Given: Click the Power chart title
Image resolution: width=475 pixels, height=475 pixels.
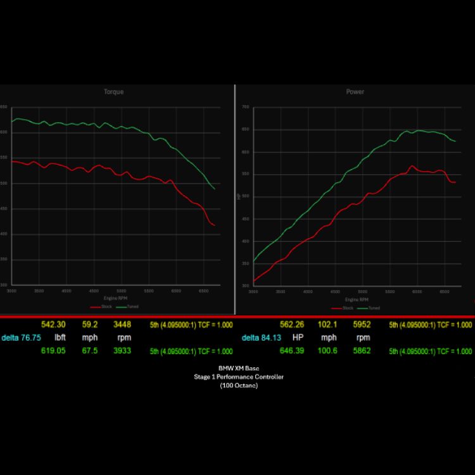Looking at the screenshot, I should 355,92.
